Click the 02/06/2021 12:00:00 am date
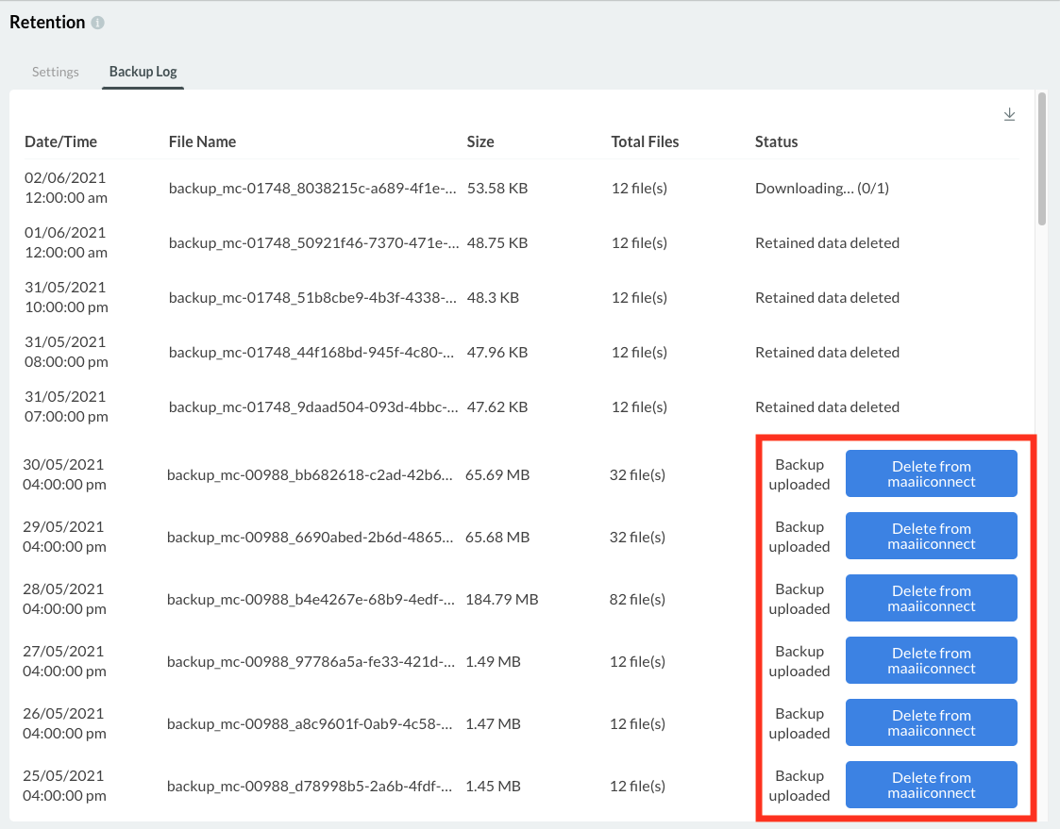Screen dimensions: 1060x829 66,188
